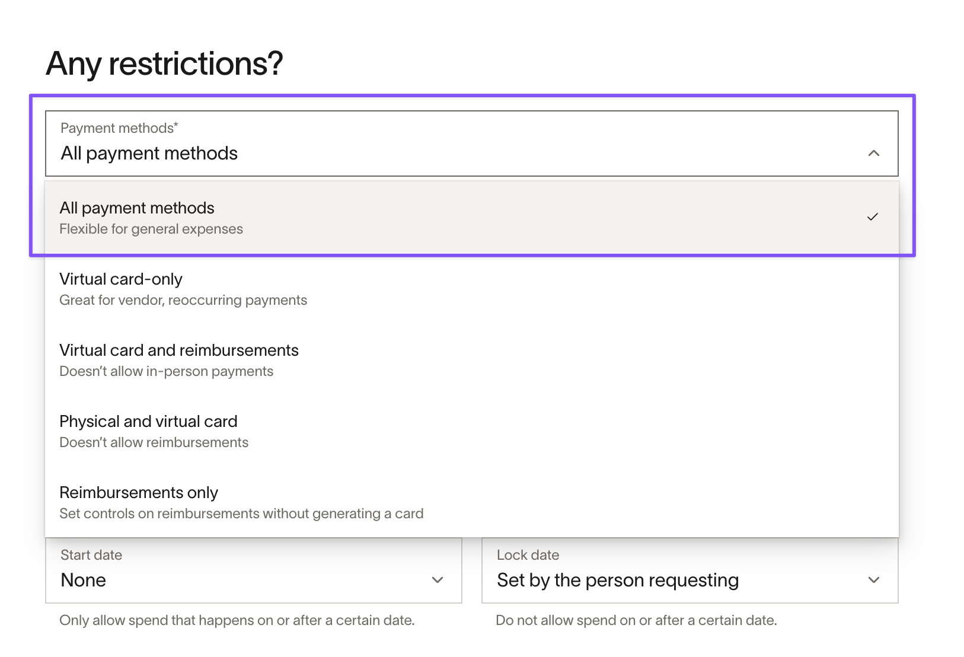This screenshot has width=964, height=657.
Task: Click 'Doesn't allow reimbursements' description
Action: click(154, 442)
